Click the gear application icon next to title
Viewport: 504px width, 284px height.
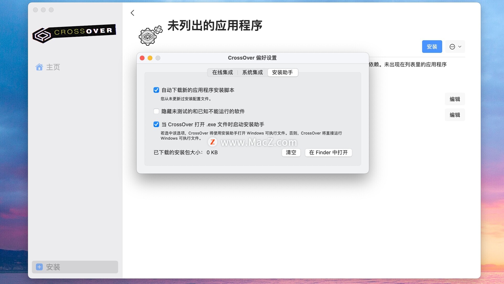(x=150, y=35)
